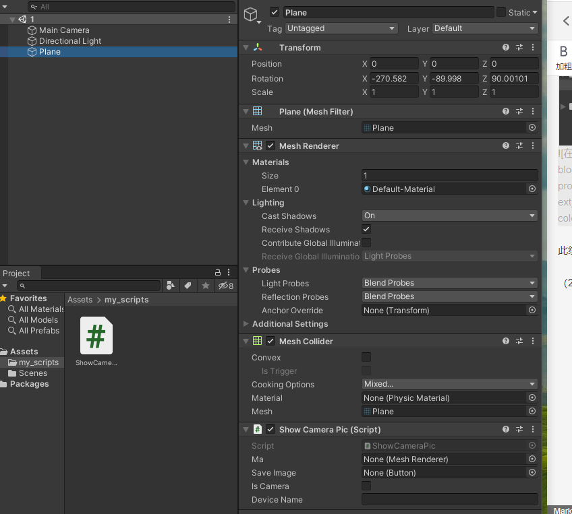The height and width of the screenshot is (514, 572).
Task: Open Layer dropdown showing Default
Action: pyautogui.click(x=485, y=28)
